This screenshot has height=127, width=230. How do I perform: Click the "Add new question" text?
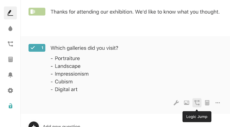[x=61, y=126]
